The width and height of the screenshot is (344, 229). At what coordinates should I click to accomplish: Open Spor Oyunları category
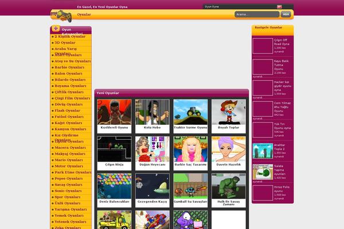67,197
